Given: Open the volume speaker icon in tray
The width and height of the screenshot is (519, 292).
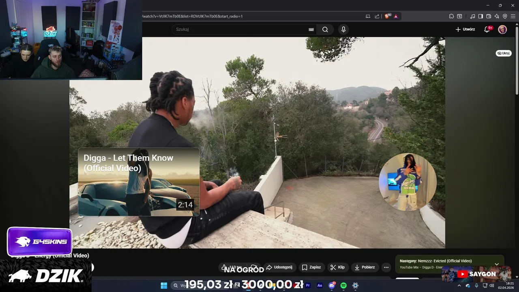Looking at the screenshot, I should [492, 286].
